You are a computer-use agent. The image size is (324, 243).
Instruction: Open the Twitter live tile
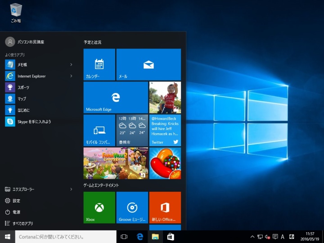coord(165,130)
